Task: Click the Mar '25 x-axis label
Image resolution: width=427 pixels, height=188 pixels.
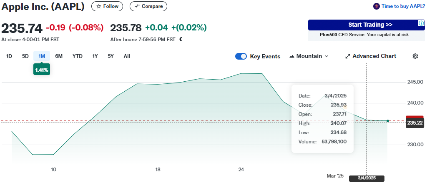Action: pos(335,176)
